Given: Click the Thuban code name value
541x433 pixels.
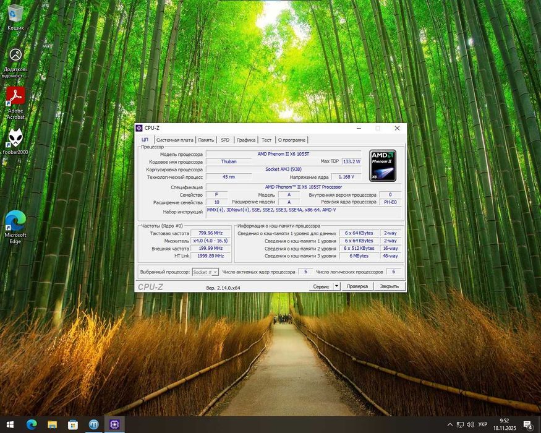Looking at the screenshot, I should click(229, 161).
